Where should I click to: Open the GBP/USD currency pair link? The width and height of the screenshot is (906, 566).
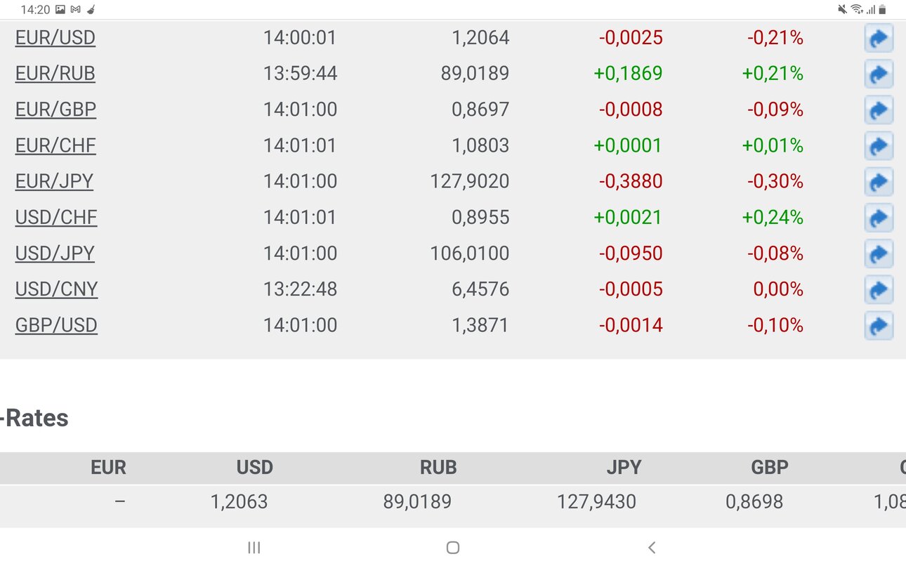[x=57, y=326]
